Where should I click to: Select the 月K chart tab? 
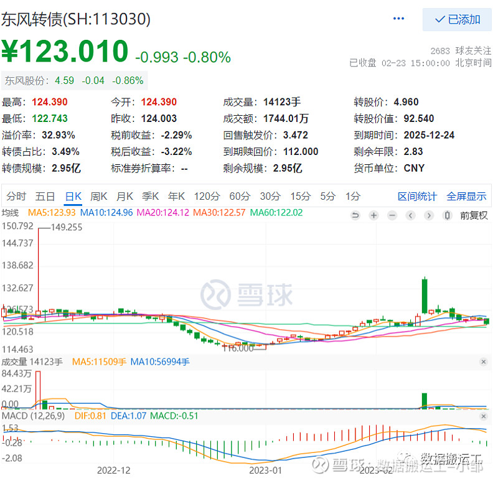(x=125, y=196)
